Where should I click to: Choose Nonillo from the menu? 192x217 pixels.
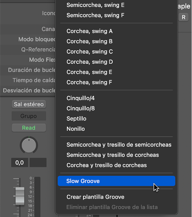(75, 129)
